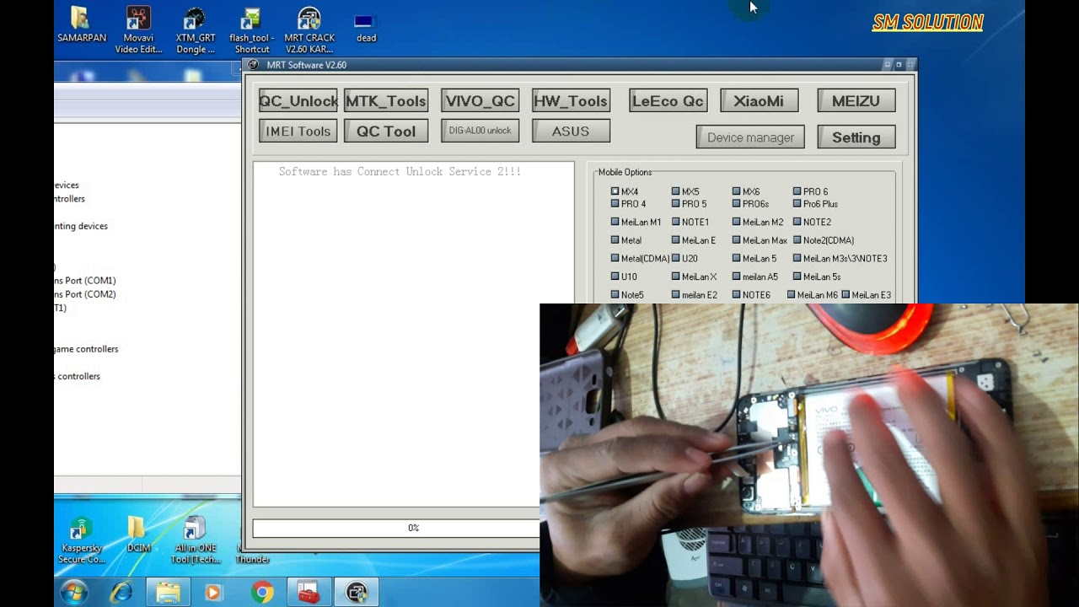Open the SAMARPAN folder on desktop
1079x607 pixels.
tap(81, 25)
